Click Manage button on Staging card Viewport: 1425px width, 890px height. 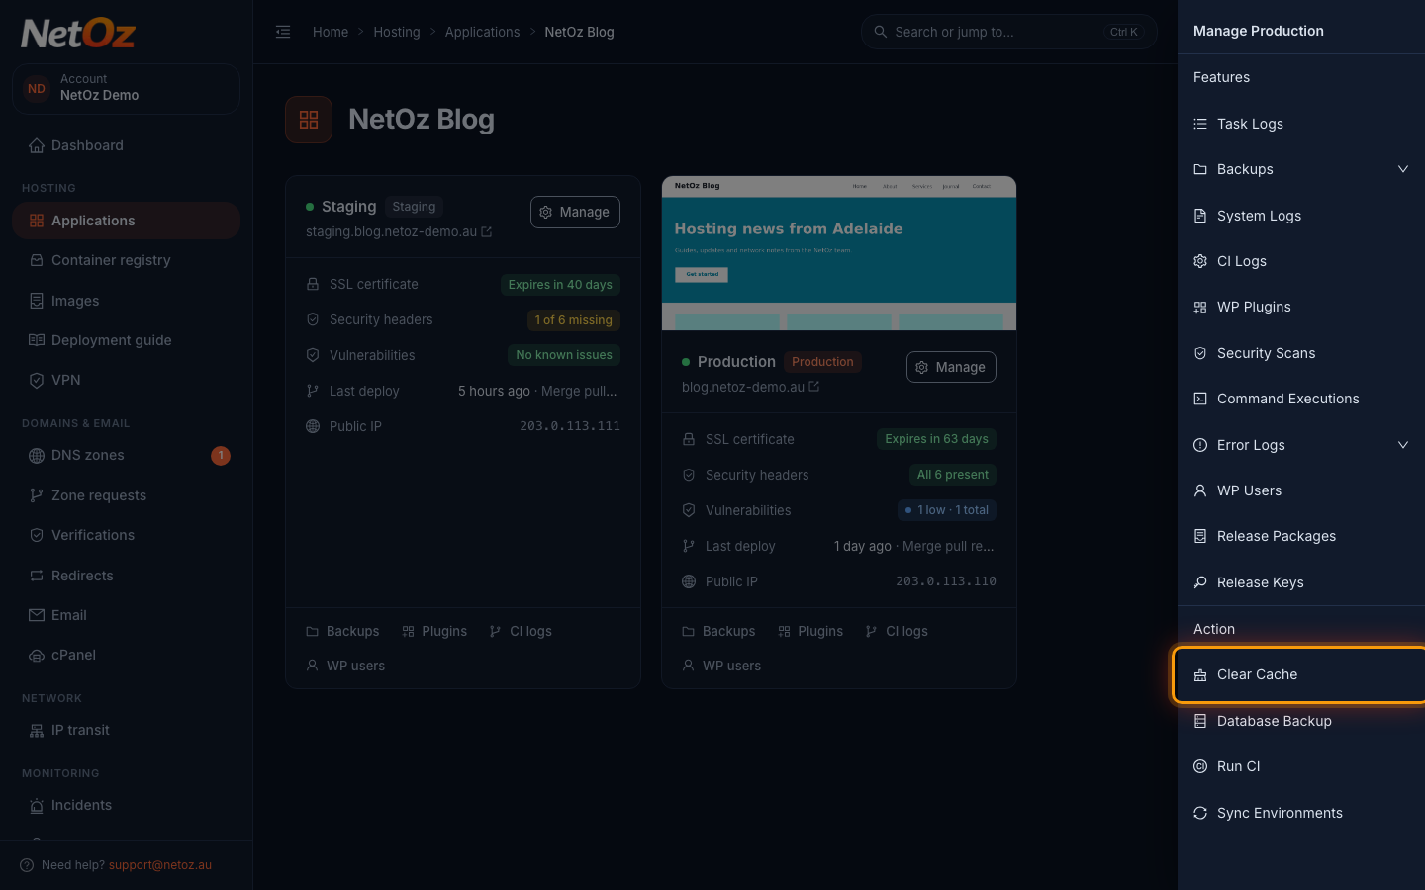coord(575,212)
